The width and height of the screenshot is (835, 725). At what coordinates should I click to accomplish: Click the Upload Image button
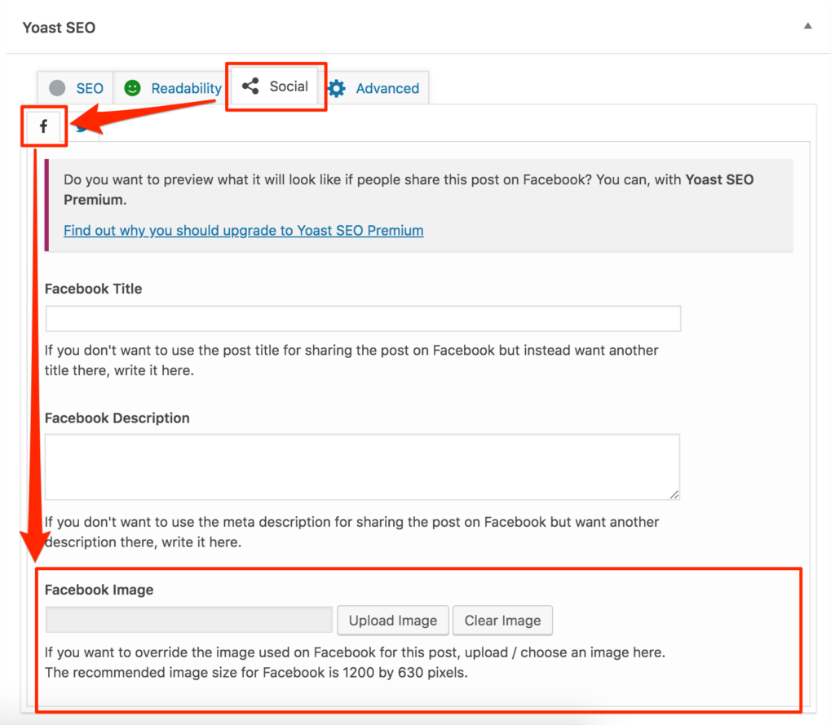pos(393,620)
